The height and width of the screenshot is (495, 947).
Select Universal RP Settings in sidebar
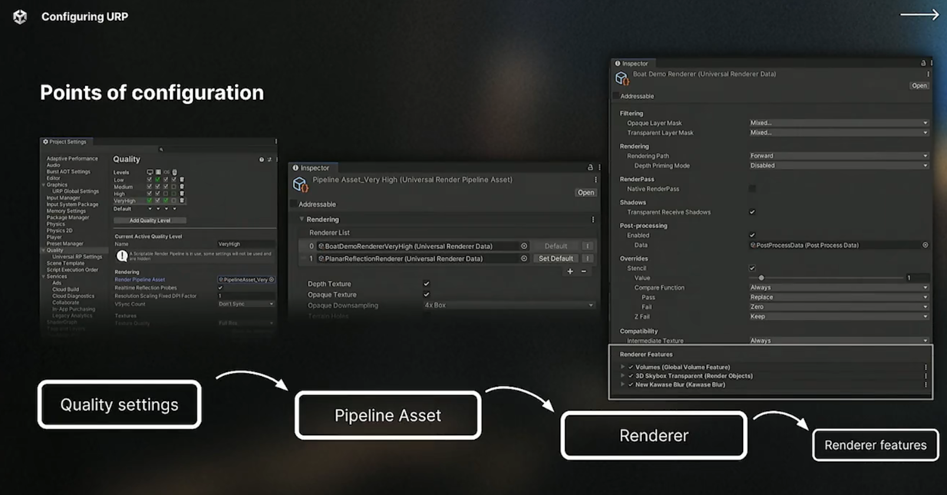point(77,257)
